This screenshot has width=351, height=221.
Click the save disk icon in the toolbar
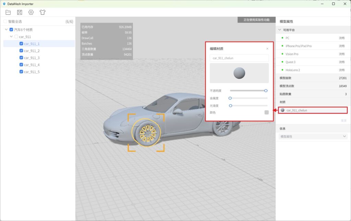[x=20, y=12]
